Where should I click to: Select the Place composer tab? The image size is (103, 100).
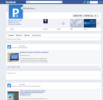coord(27,35)
